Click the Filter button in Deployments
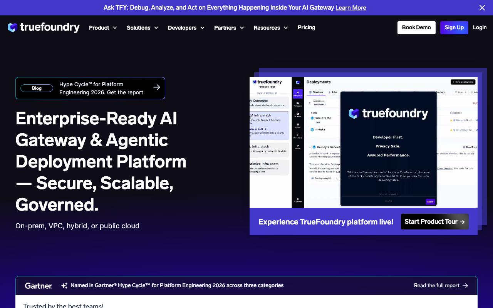This screenshot has height=308, width=493. point(460,92)
